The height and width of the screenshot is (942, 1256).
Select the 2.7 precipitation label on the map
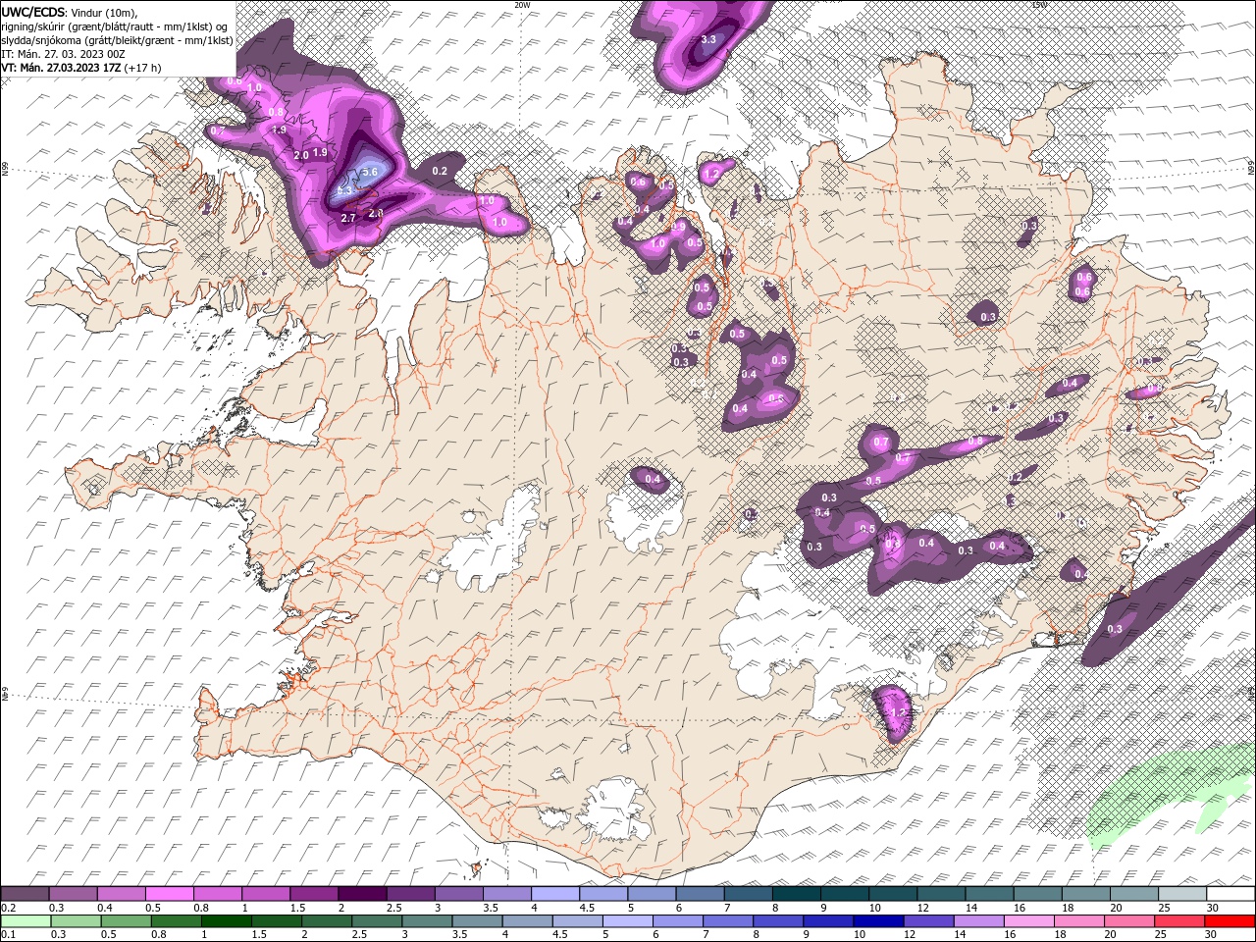(348, 218)
